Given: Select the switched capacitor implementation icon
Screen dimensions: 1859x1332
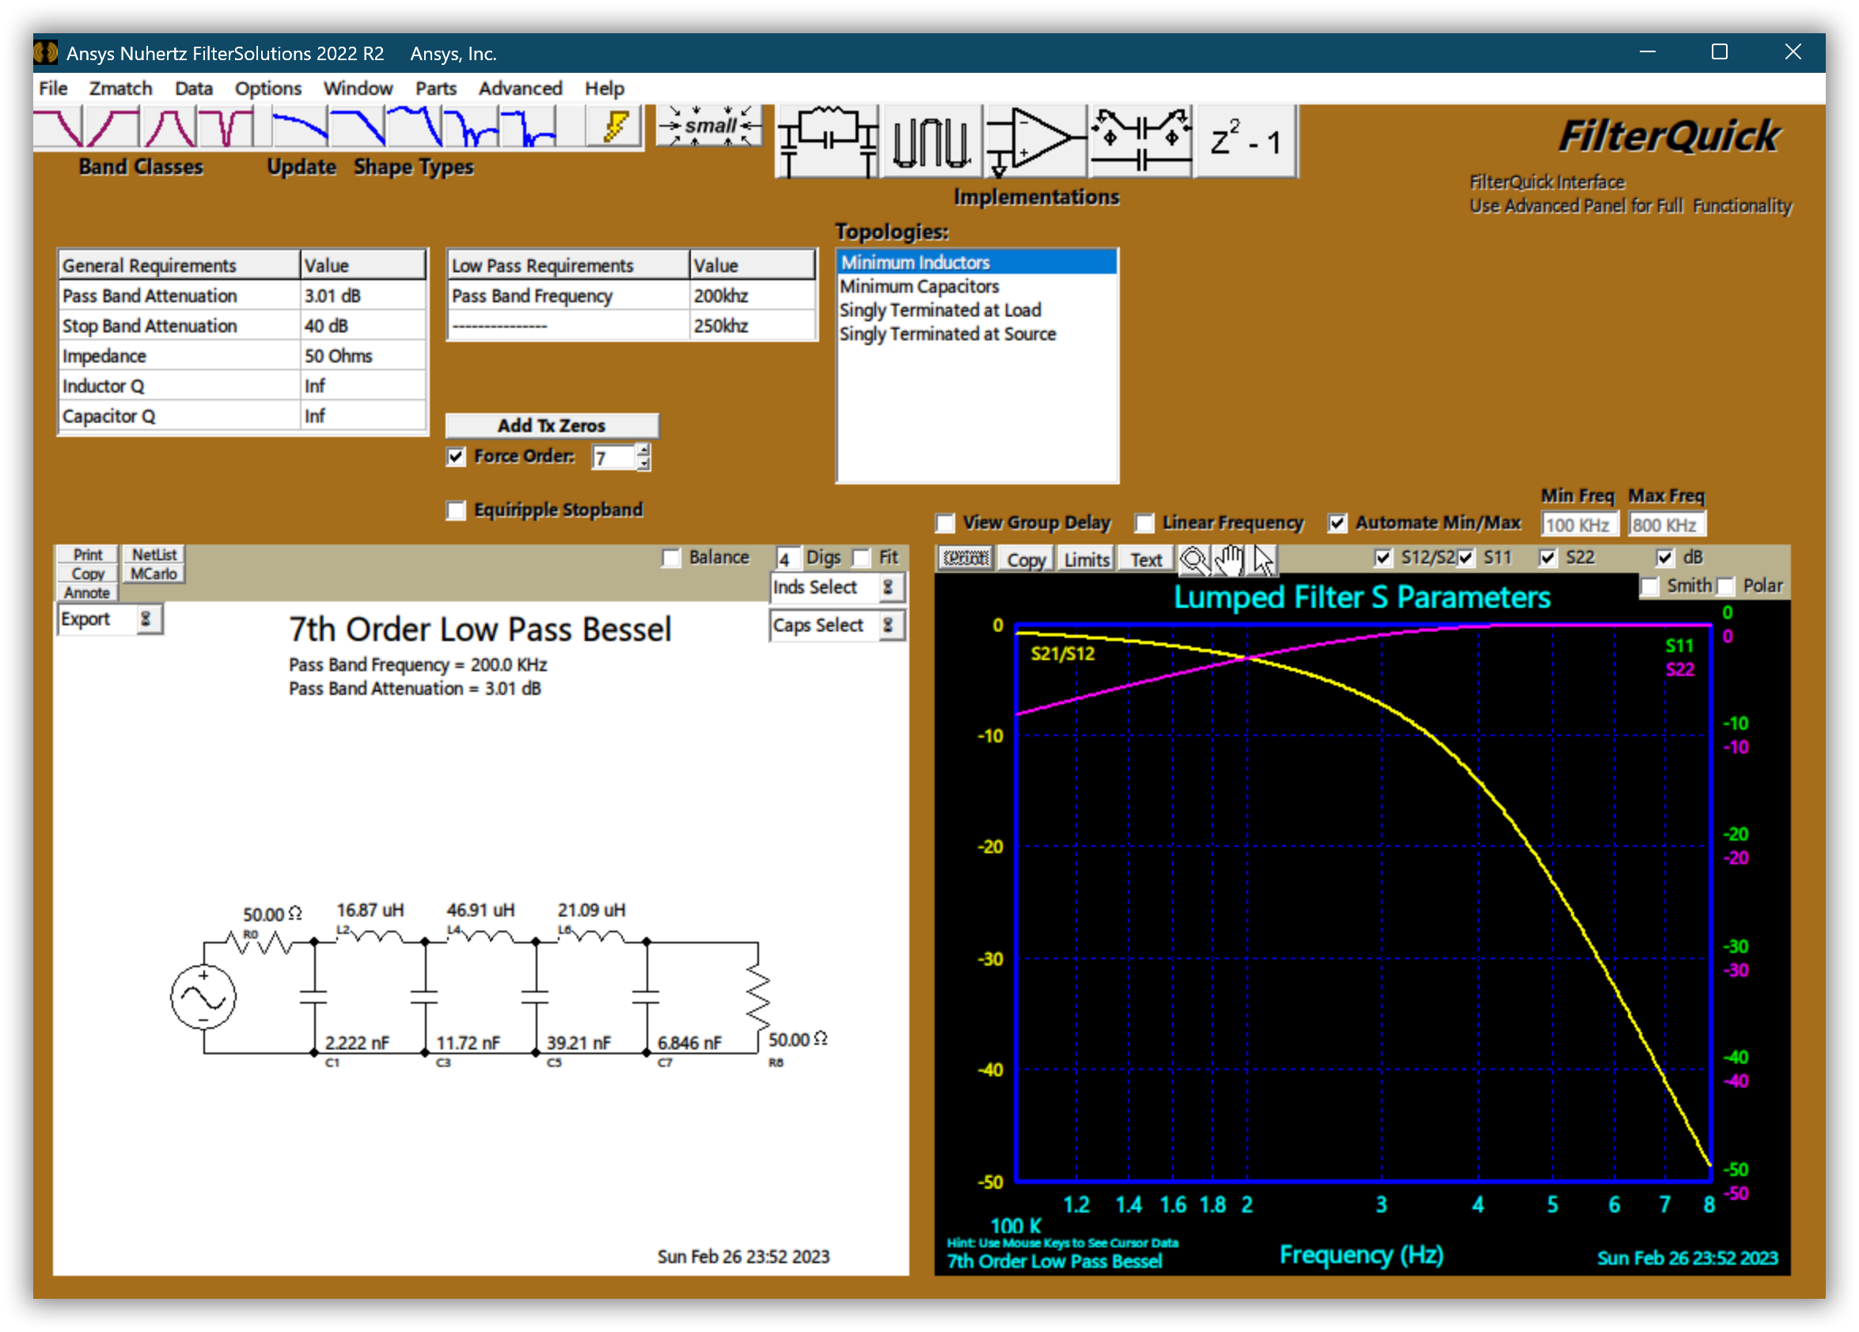Looking at the screenshot, I should tap(1140, 141).
